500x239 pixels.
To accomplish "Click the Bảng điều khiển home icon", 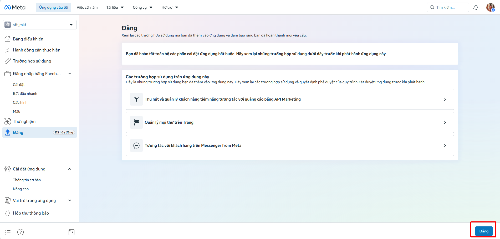I will pos(8,39).
